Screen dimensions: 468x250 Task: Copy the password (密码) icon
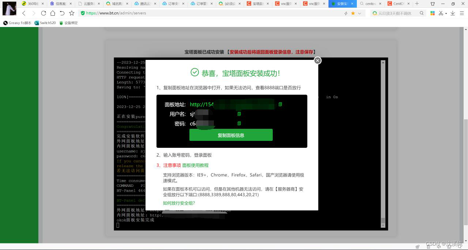click(239, 123)
